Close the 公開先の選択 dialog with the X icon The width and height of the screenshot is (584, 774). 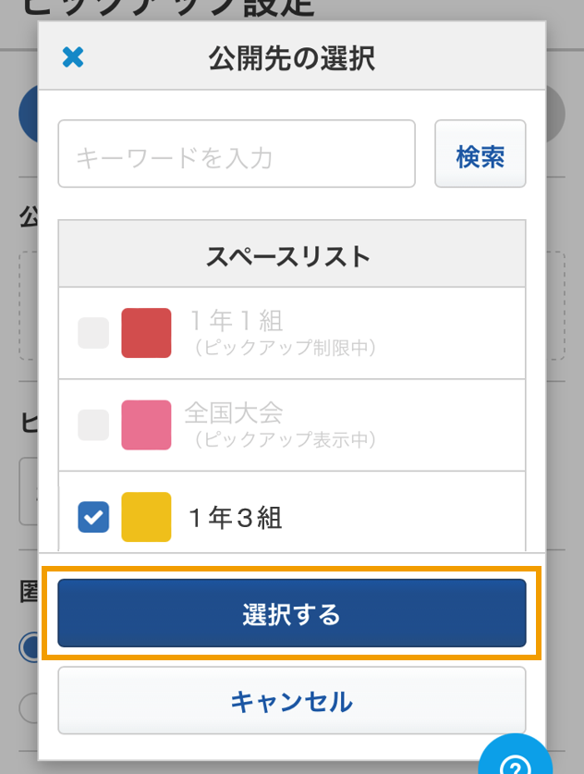coord(73,56)
